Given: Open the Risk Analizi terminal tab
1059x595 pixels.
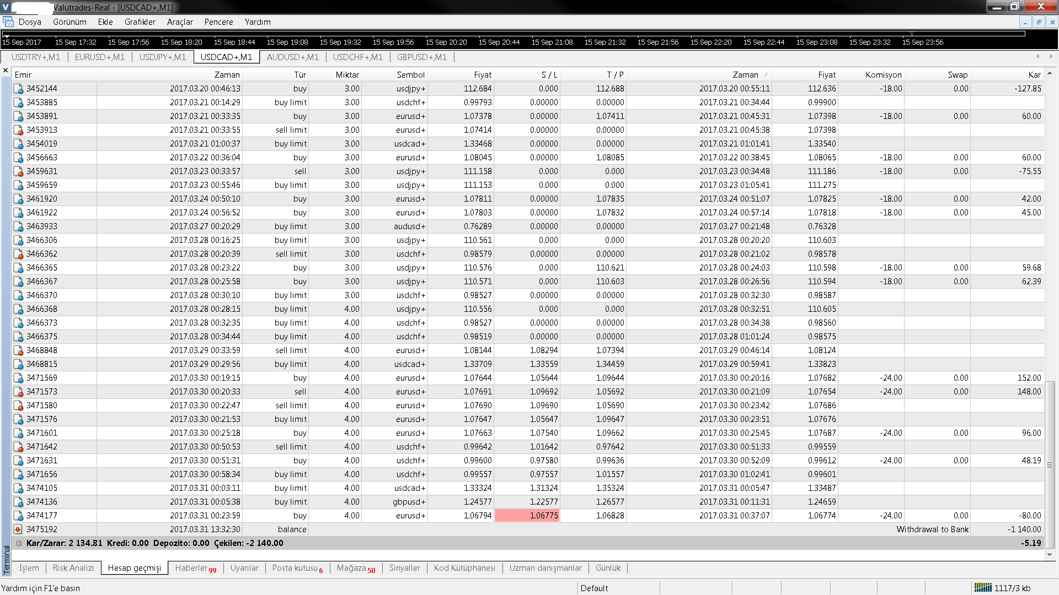Looking at the screenshot, I should click(73, 568).
